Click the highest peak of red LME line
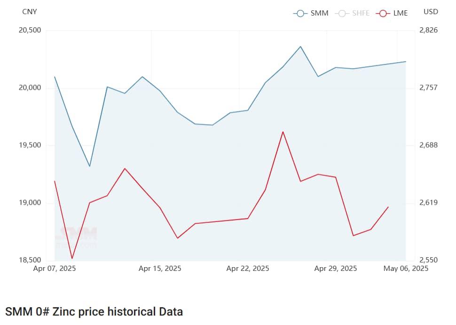 [x=283, y=132]
